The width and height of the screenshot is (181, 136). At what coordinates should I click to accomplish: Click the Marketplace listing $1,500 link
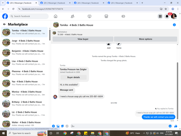70,34
